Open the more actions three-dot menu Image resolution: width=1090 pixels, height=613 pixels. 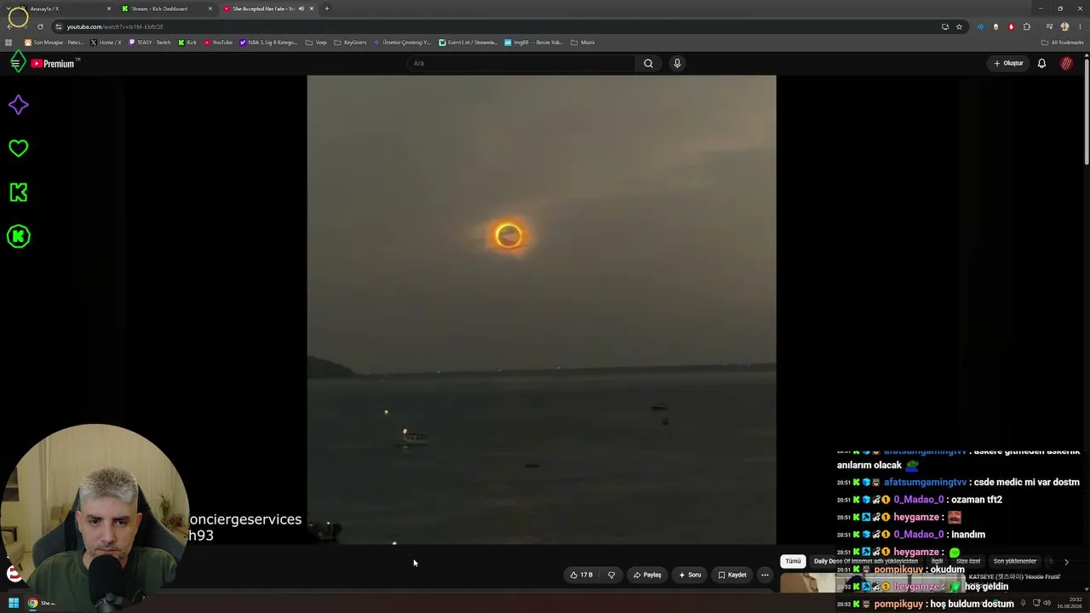tap(765, 575)
